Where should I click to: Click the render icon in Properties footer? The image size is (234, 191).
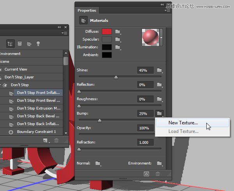pos(146,174)
